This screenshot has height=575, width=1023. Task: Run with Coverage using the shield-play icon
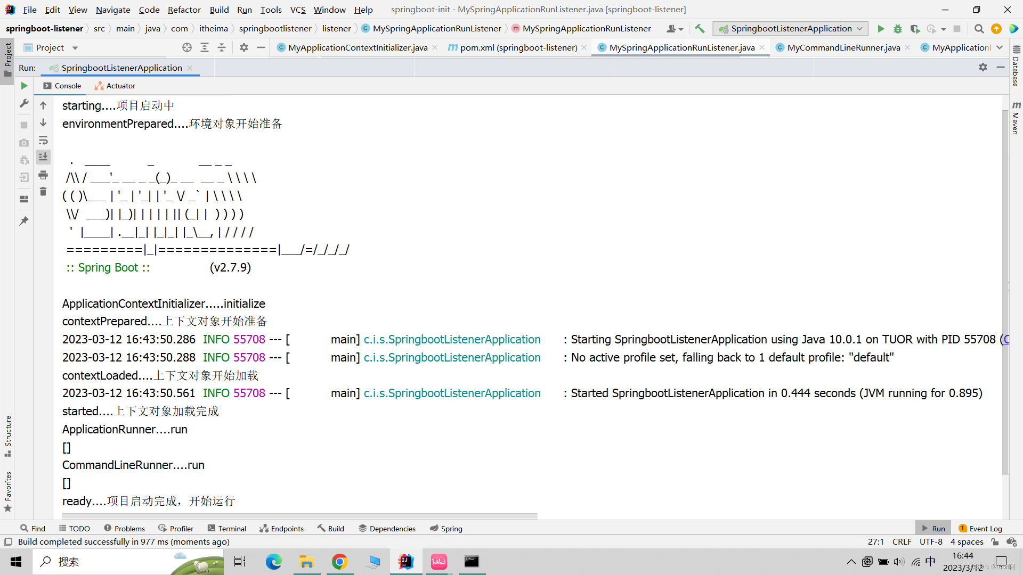[915, 29]
